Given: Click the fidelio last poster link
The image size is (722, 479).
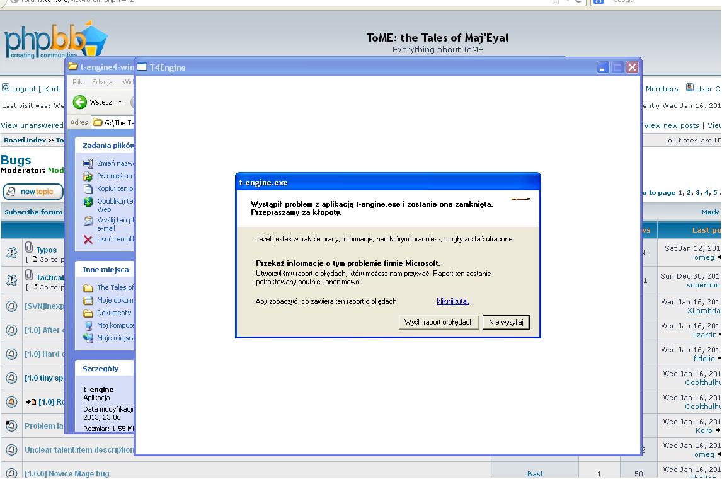Looking at the screenshot, I should [x=704, y=359].
